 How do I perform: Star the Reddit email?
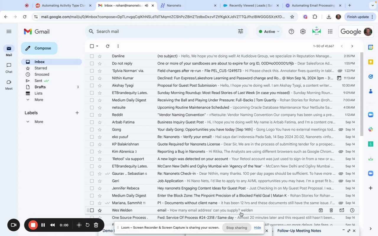tap(100, 115)
